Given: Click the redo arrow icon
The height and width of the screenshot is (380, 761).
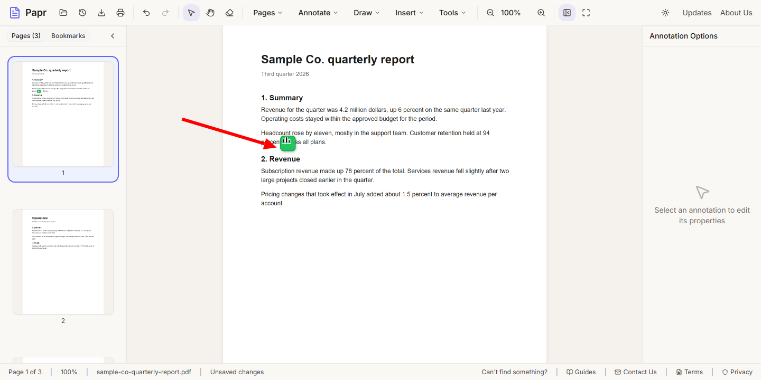Looking at the screenshot, I should click(x=165, y=13).
